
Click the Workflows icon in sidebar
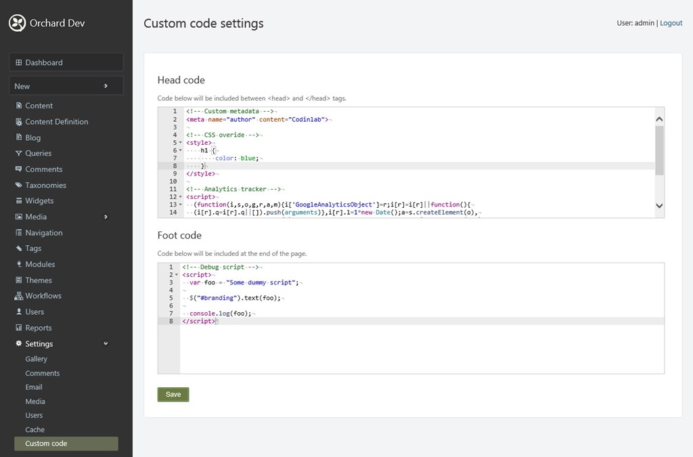coord(19,296)
